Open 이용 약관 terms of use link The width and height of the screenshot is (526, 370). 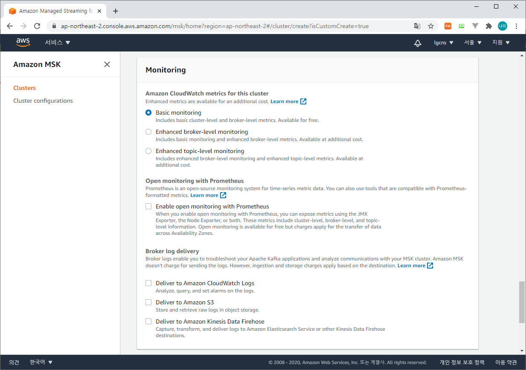tap(506, 362)
